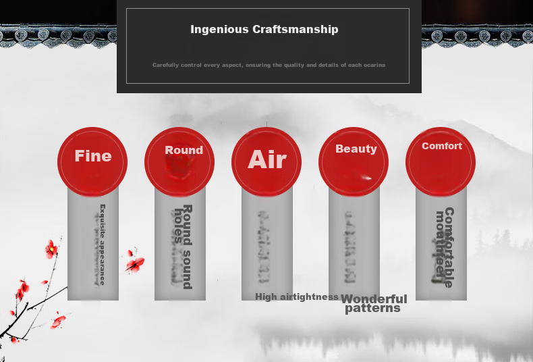Click the Wonderful patterns text

374,303
